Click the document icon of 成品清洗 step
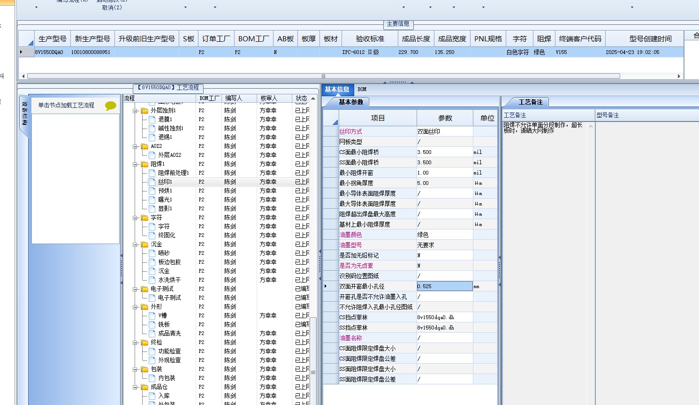Image resolution: width=699 pixels, height=405 pixels. (x=152, y=333)
